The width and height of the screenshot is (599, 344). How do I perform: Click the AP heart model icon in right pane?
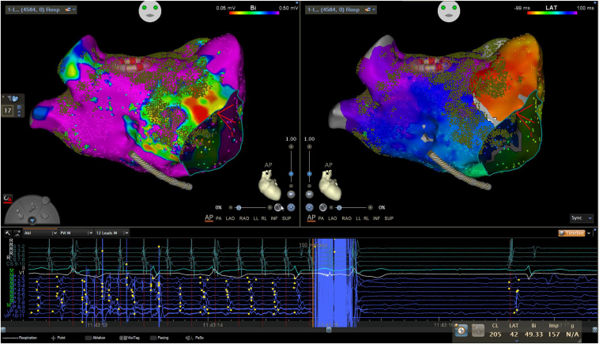pos(330,187)
